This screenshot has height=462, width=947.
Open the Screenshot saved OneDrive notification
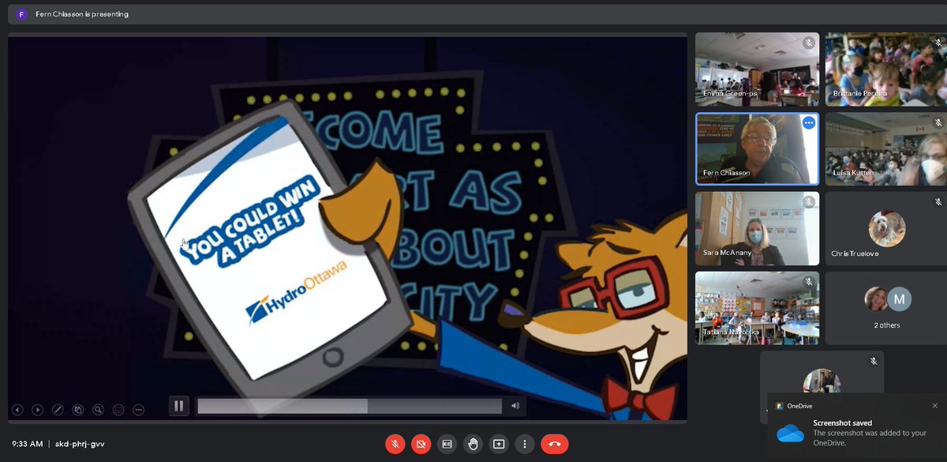pos(857,427)
